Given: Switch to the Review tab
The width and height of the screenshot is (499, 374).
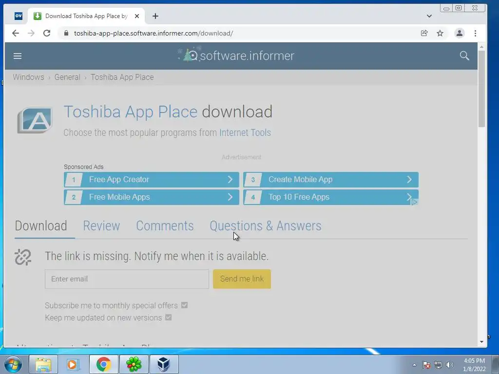Looking at the screenshot, I should coord(101,226).
